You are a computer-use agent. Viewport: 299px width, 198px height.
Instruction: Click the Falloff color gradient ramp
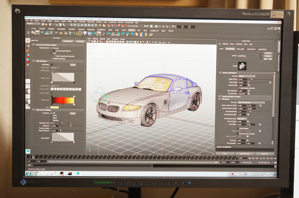coord(63,100)
